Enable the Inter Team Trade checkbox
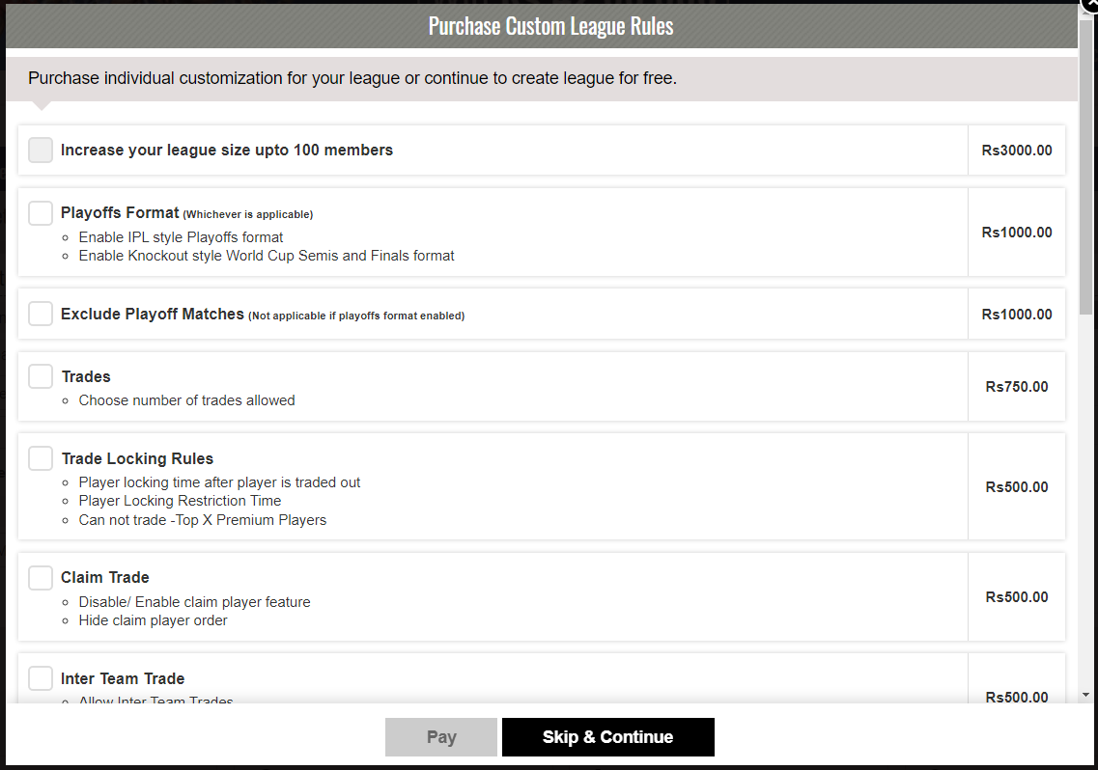Viewport: 1098px width, 770px height. point(41,678)
